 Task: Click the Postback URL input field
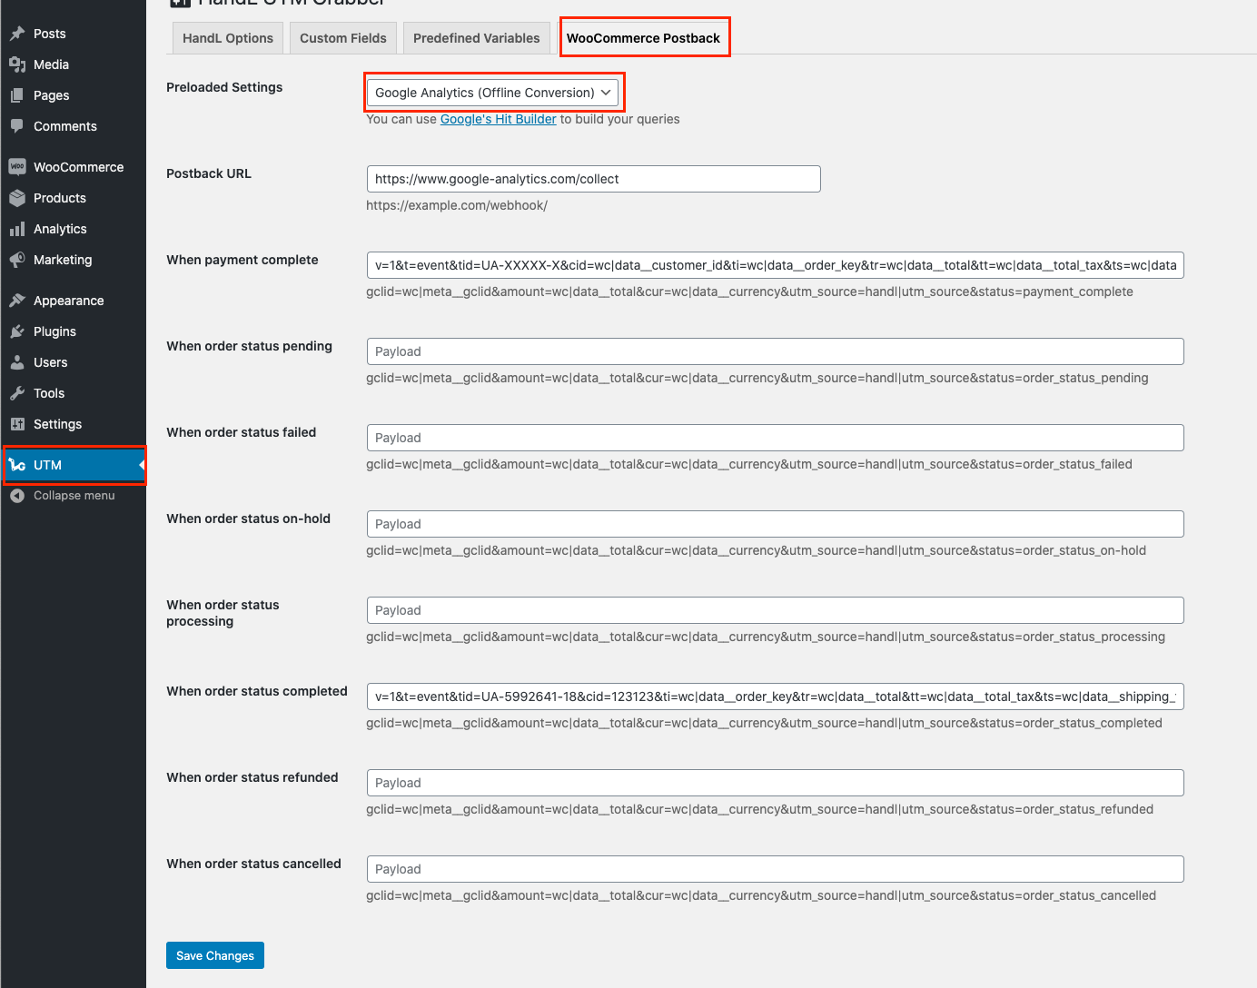coord(592,179)
